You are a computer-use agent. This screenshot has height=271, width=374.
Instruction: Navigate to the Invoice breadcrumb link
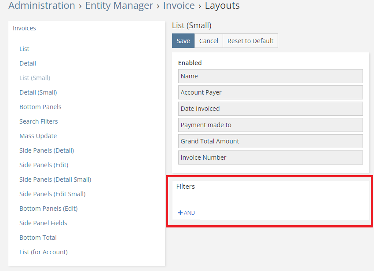[179, 6]
